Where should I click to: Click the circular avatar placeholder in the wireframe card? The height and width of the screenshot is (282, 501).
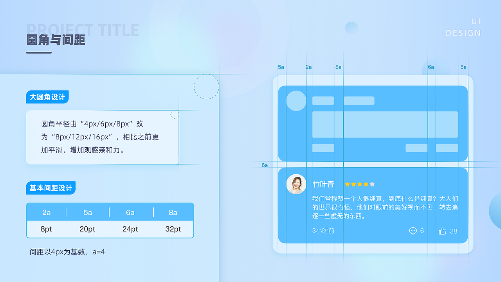[296, 101]
